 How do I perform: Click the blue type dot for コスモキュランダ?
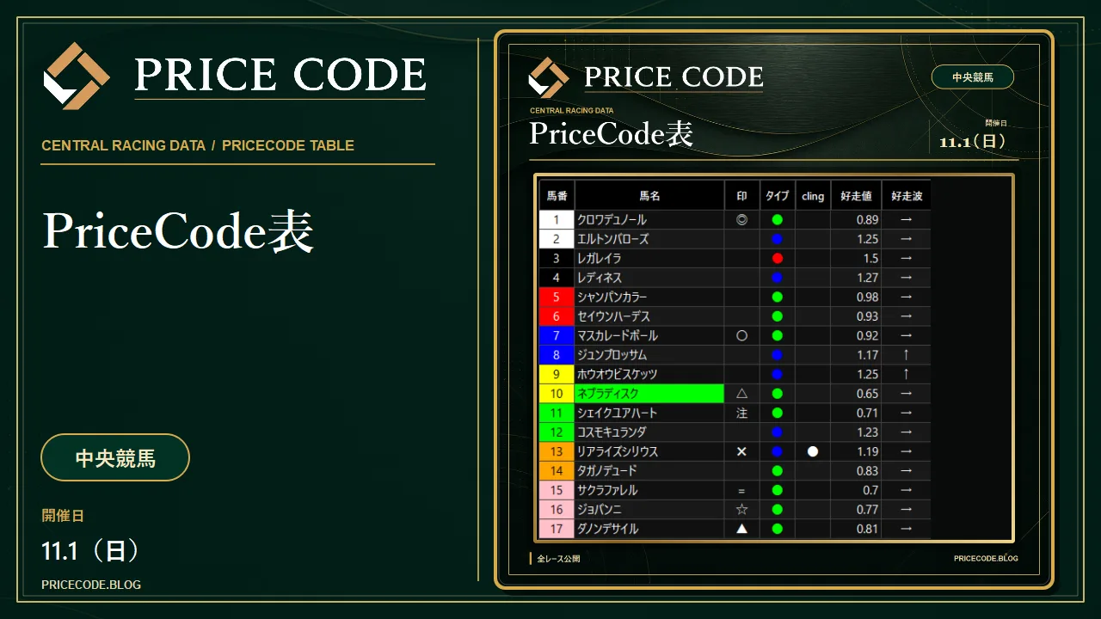coord(778,432)
